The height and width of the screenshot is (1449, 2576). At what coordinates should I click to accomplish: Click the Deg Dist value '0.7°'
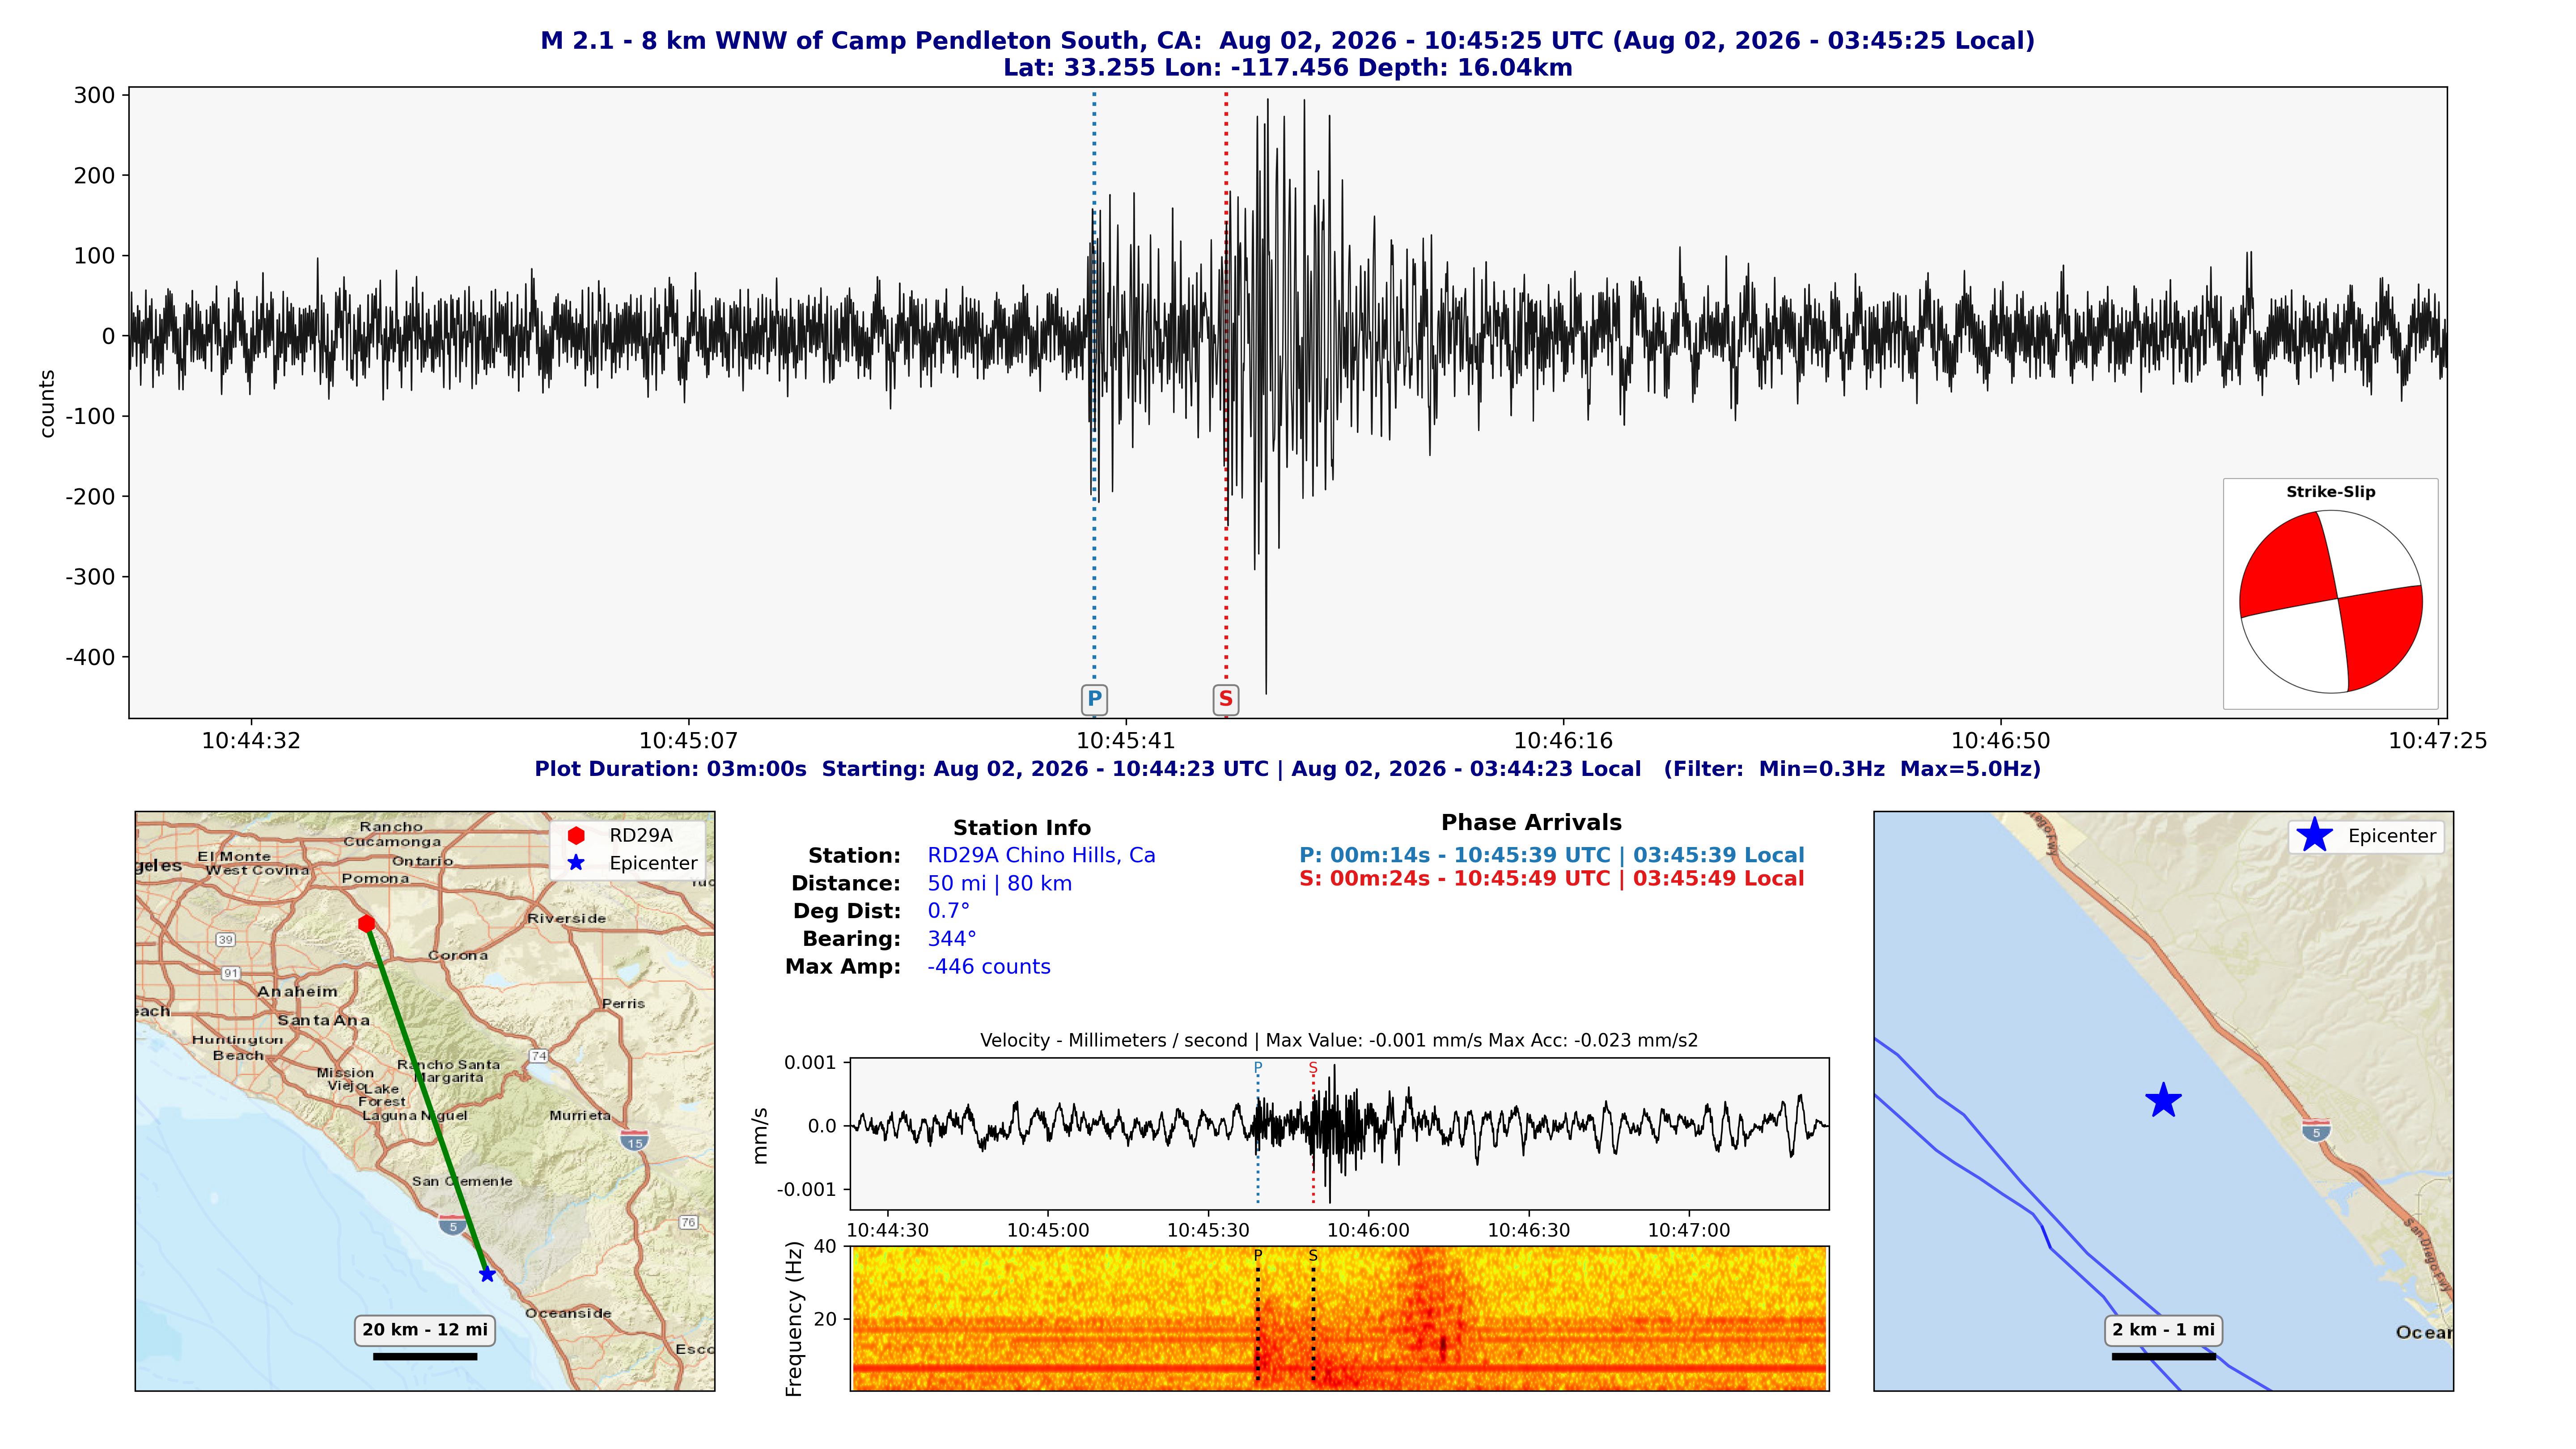tap(948, 911)
